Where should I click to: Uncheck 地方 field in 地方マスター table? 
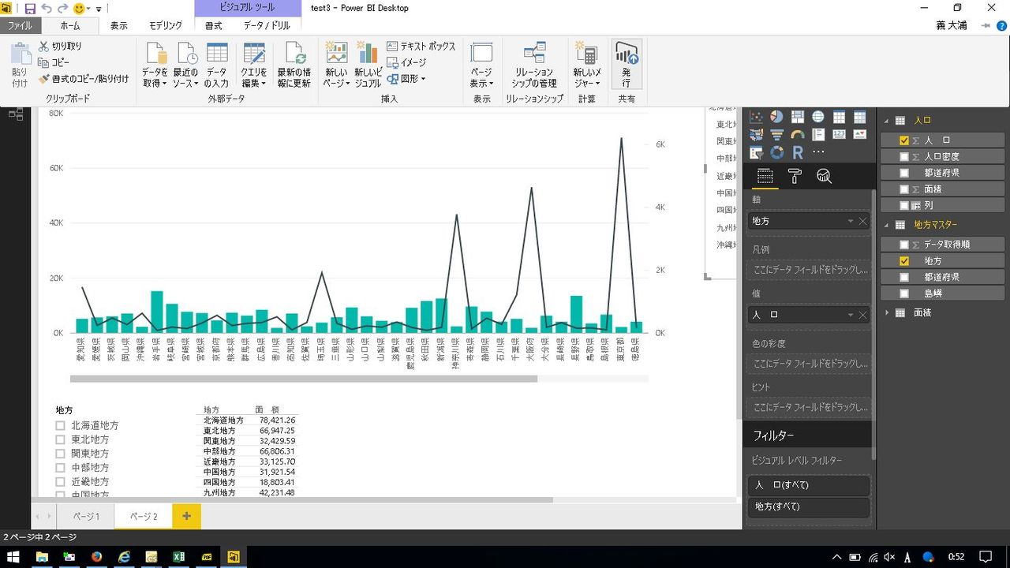904,260
